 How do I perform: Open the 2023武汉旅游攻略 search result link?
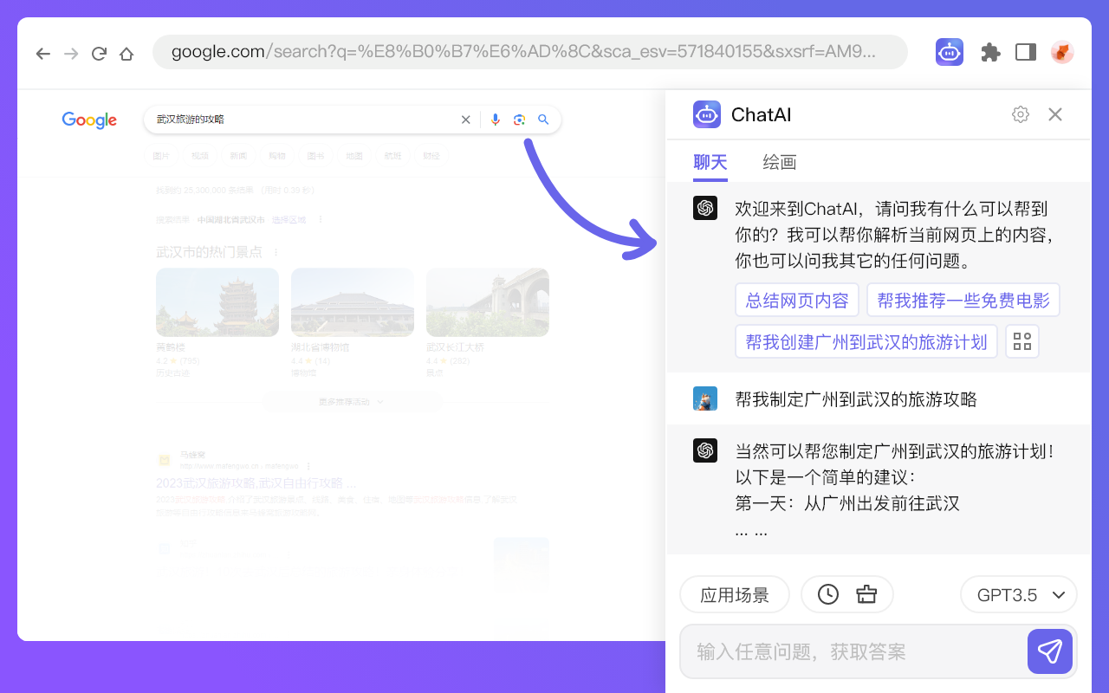pyautogui.click(x=256, y=483)
